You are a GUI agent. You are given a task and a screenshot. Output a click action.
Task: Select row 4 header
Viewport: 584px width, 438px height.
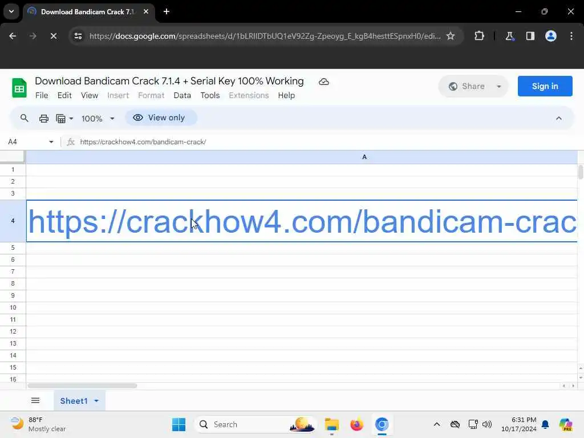coord(13,221)
